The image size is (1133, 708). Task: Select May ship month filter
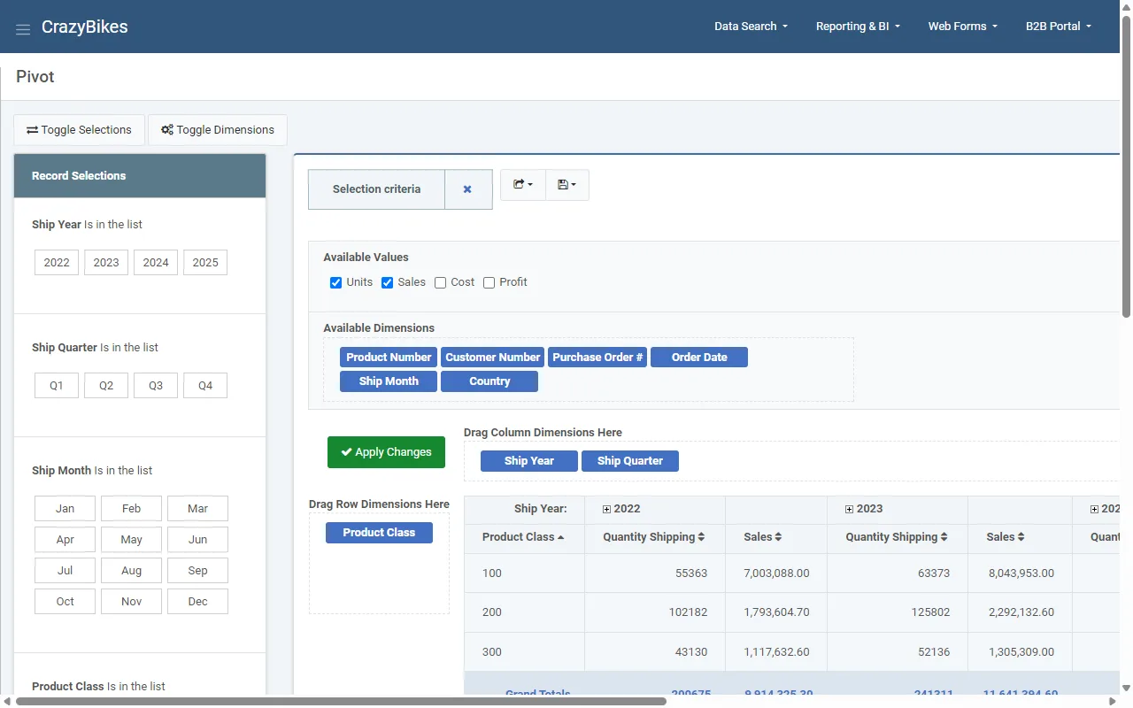click(131, 540)
